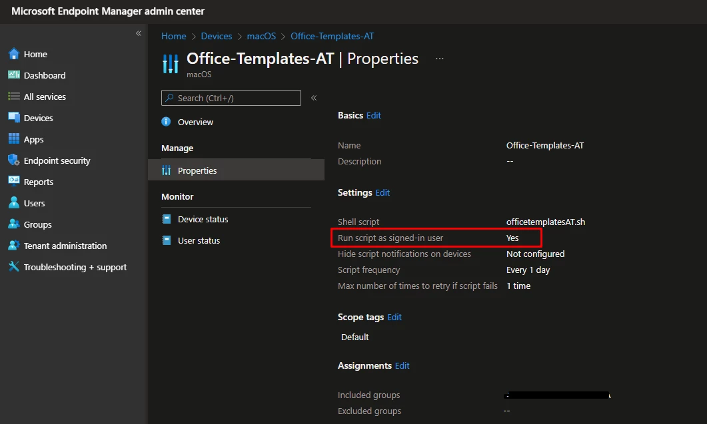Viewport: 707px width, 424px height.
Task: Click the Dashboard chart icon
Action: pyautogui.click(x=14, y=75)
